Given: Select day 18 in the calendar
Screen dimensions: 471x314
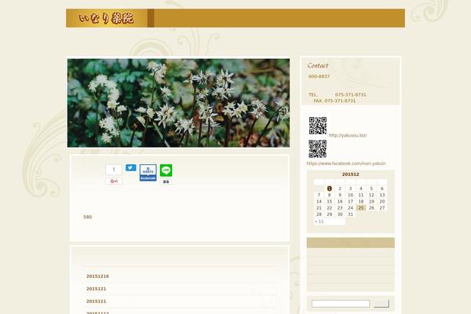Looking at the screenshot, I should 361,201.
